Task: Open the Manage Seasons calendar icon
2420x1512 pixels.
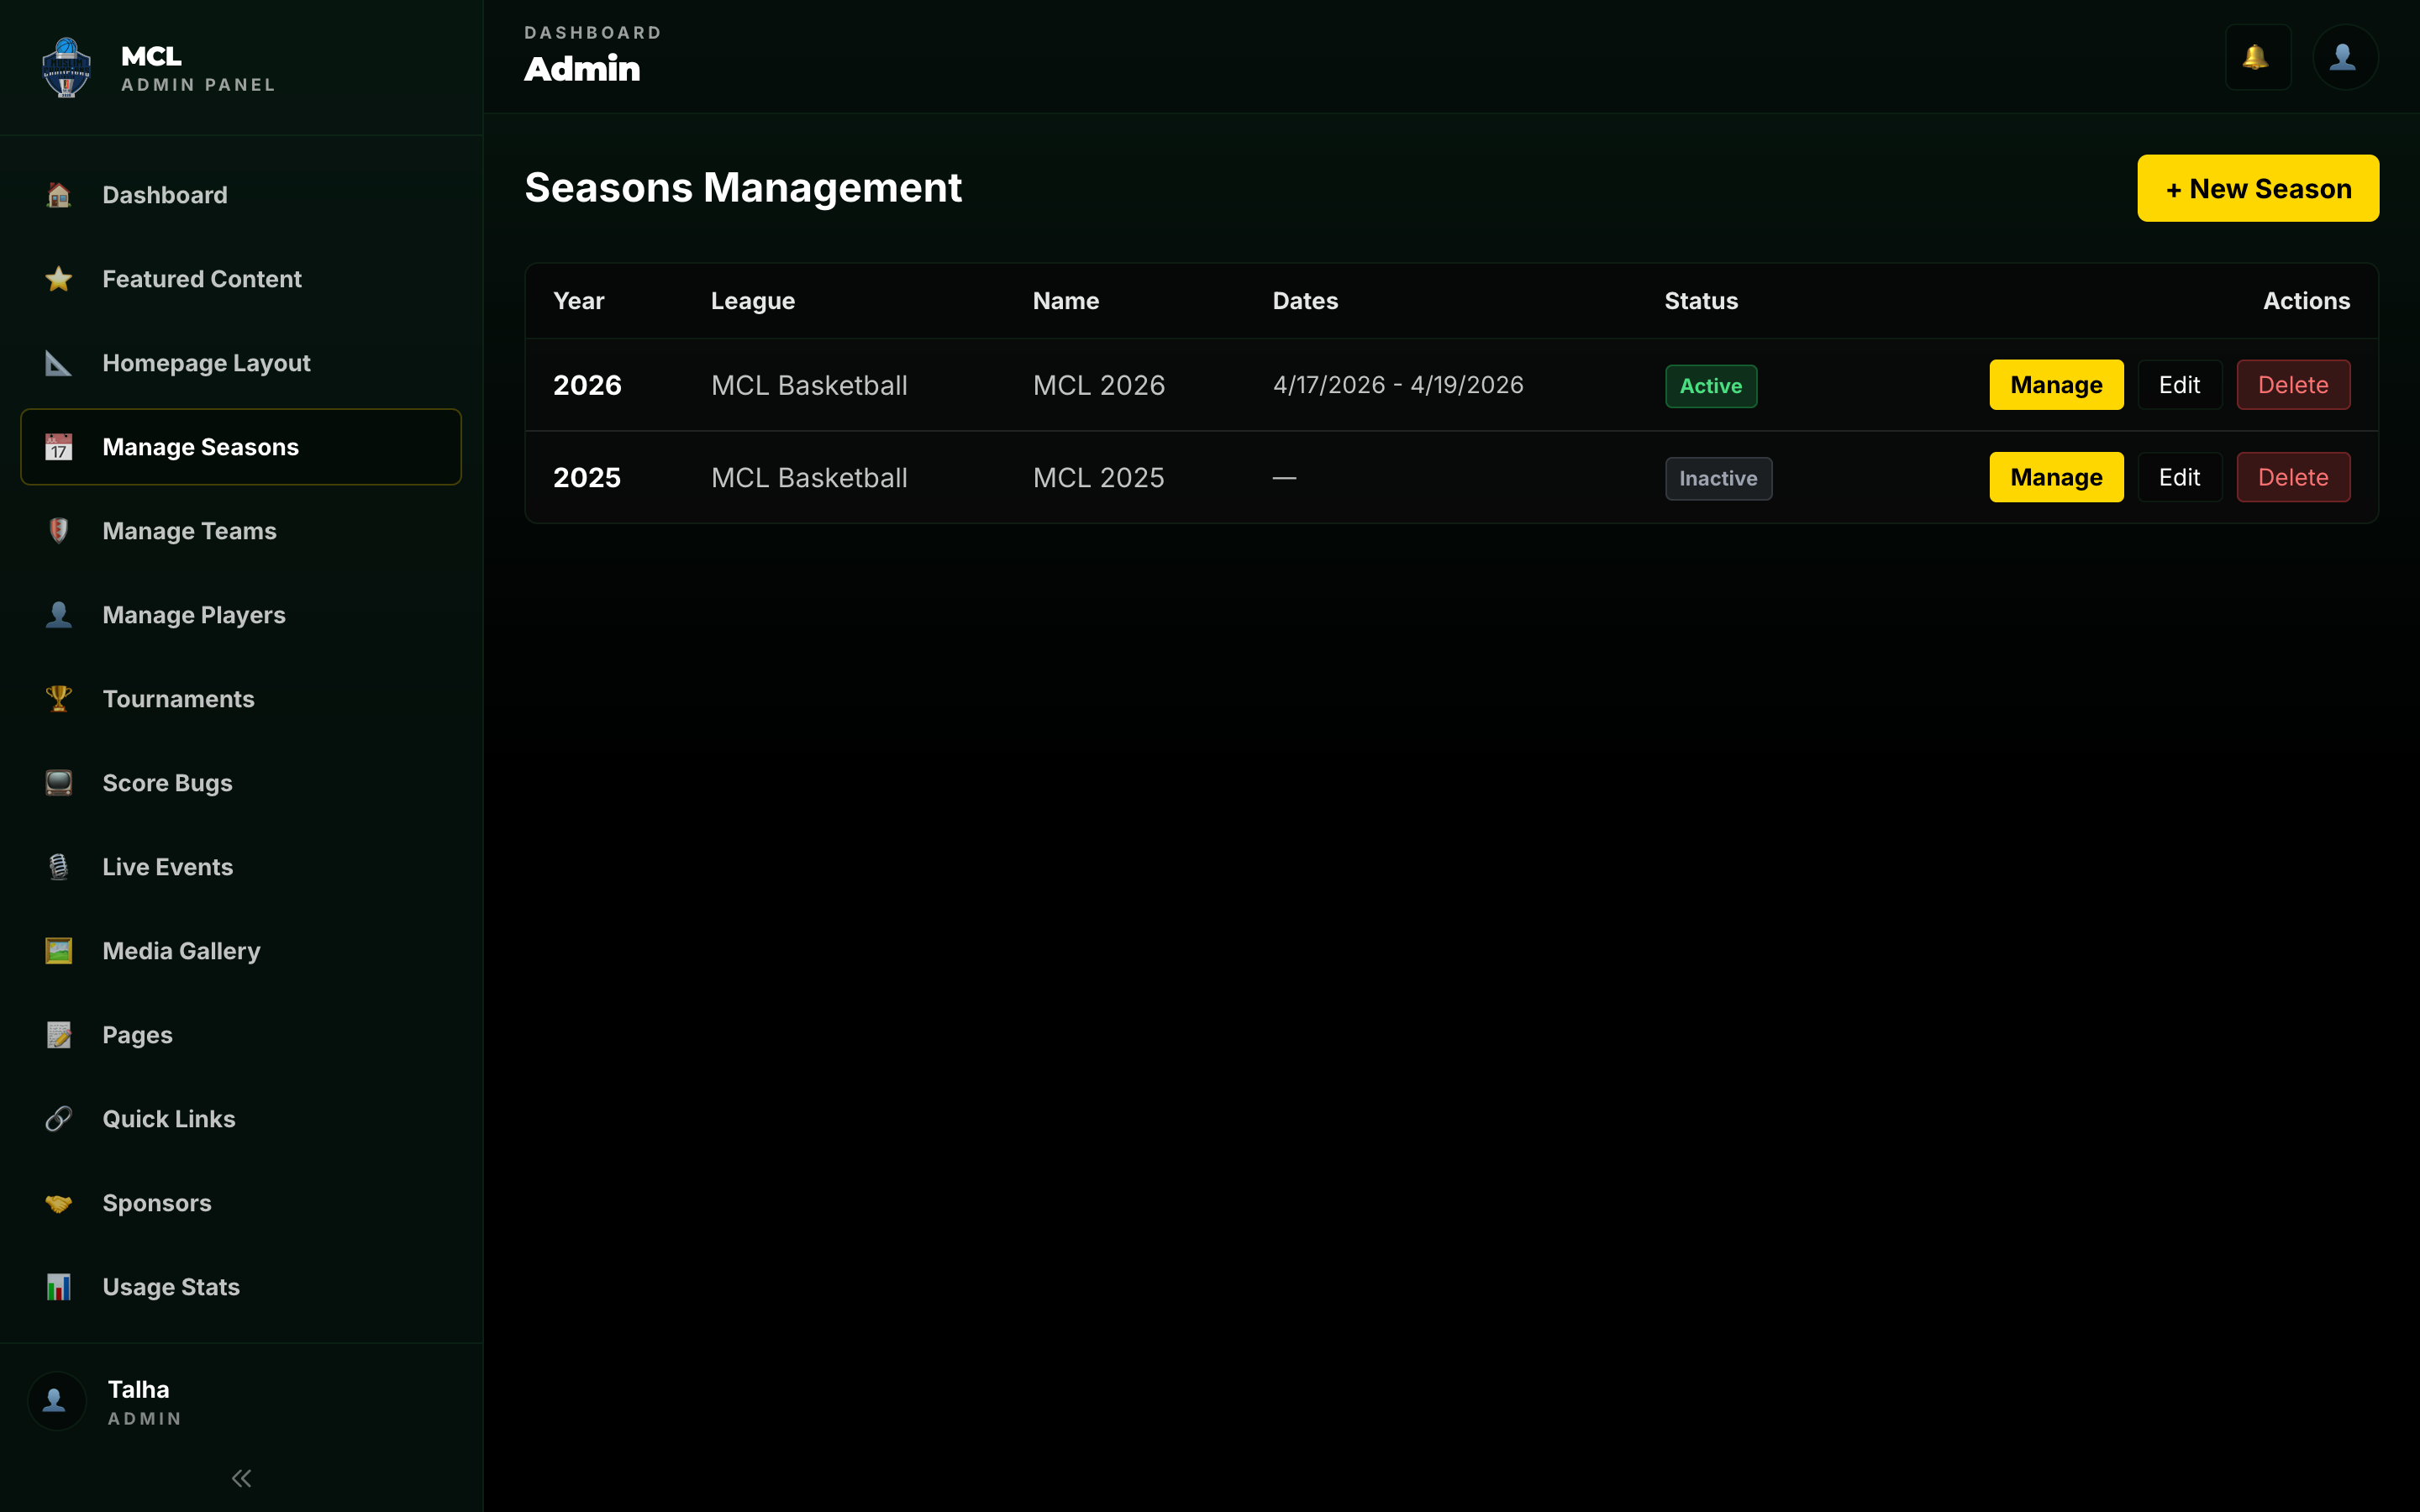Action: click(x=59, y=447)
